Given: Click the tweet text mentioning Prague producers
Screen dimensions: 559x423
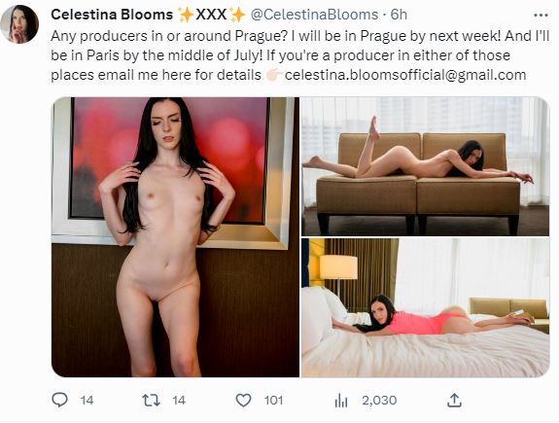Looking at the screenshot, I should click(x=299, y=55).
